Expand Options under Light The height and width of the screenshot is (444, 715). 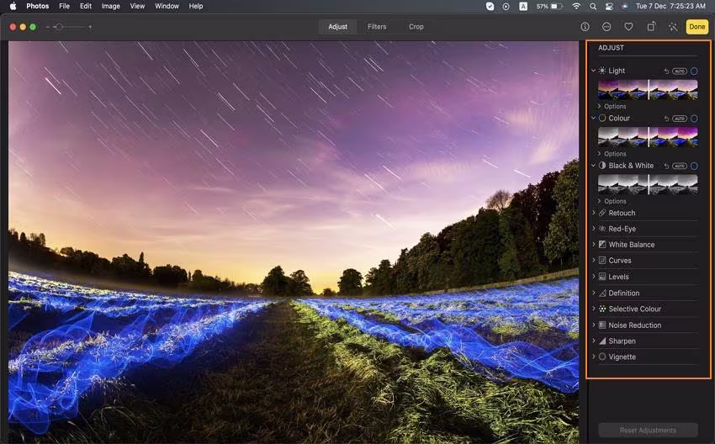(612, 106)
